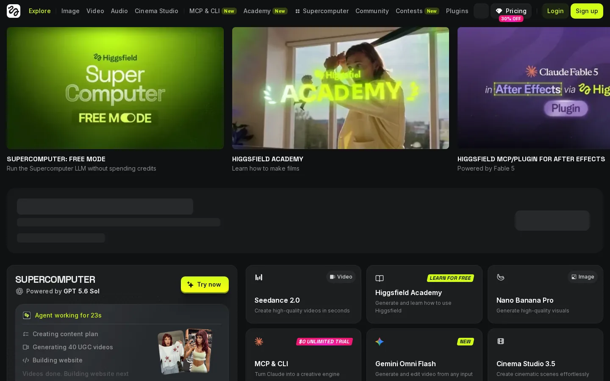Click the UGC photo collage thumbnail
The height and width of the screenshot is (381, 610).
point(186,352)
